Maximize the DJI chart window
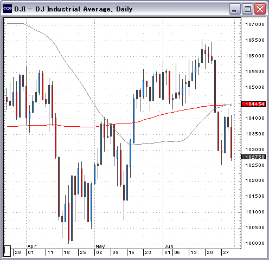 (247, 9)
